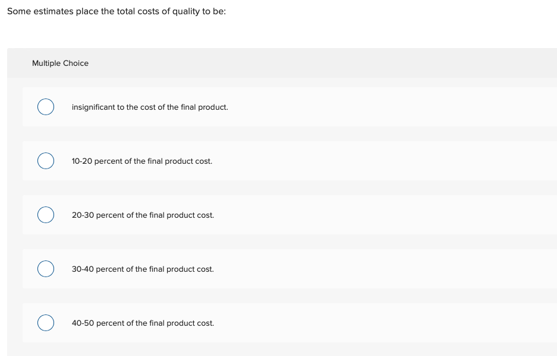Select the radio button beside "40-50 percent"
The height and width of the screenshot is (356, 557).
tap(46, 323)
